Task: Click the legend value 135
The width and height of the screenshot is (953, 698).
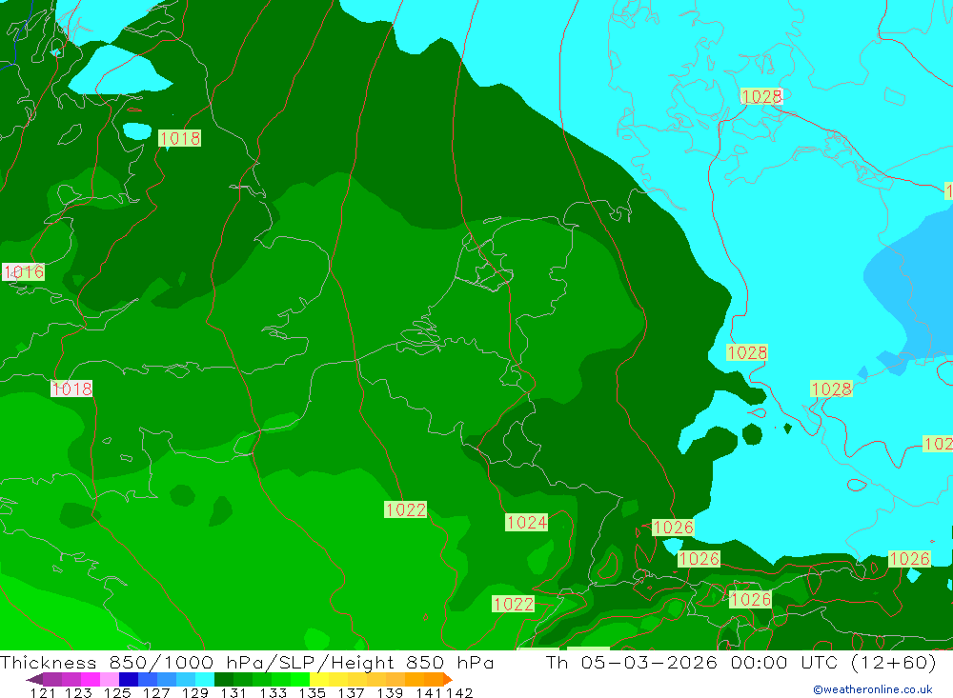Action: point(312,692)
